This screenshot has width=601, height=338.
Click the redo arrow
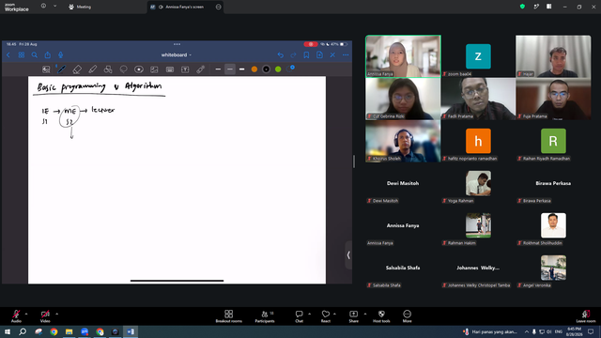[293, 55]
